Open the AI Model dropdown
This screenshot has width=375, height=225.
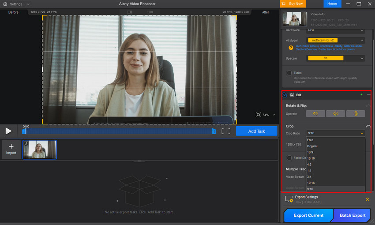click(335, 41)
